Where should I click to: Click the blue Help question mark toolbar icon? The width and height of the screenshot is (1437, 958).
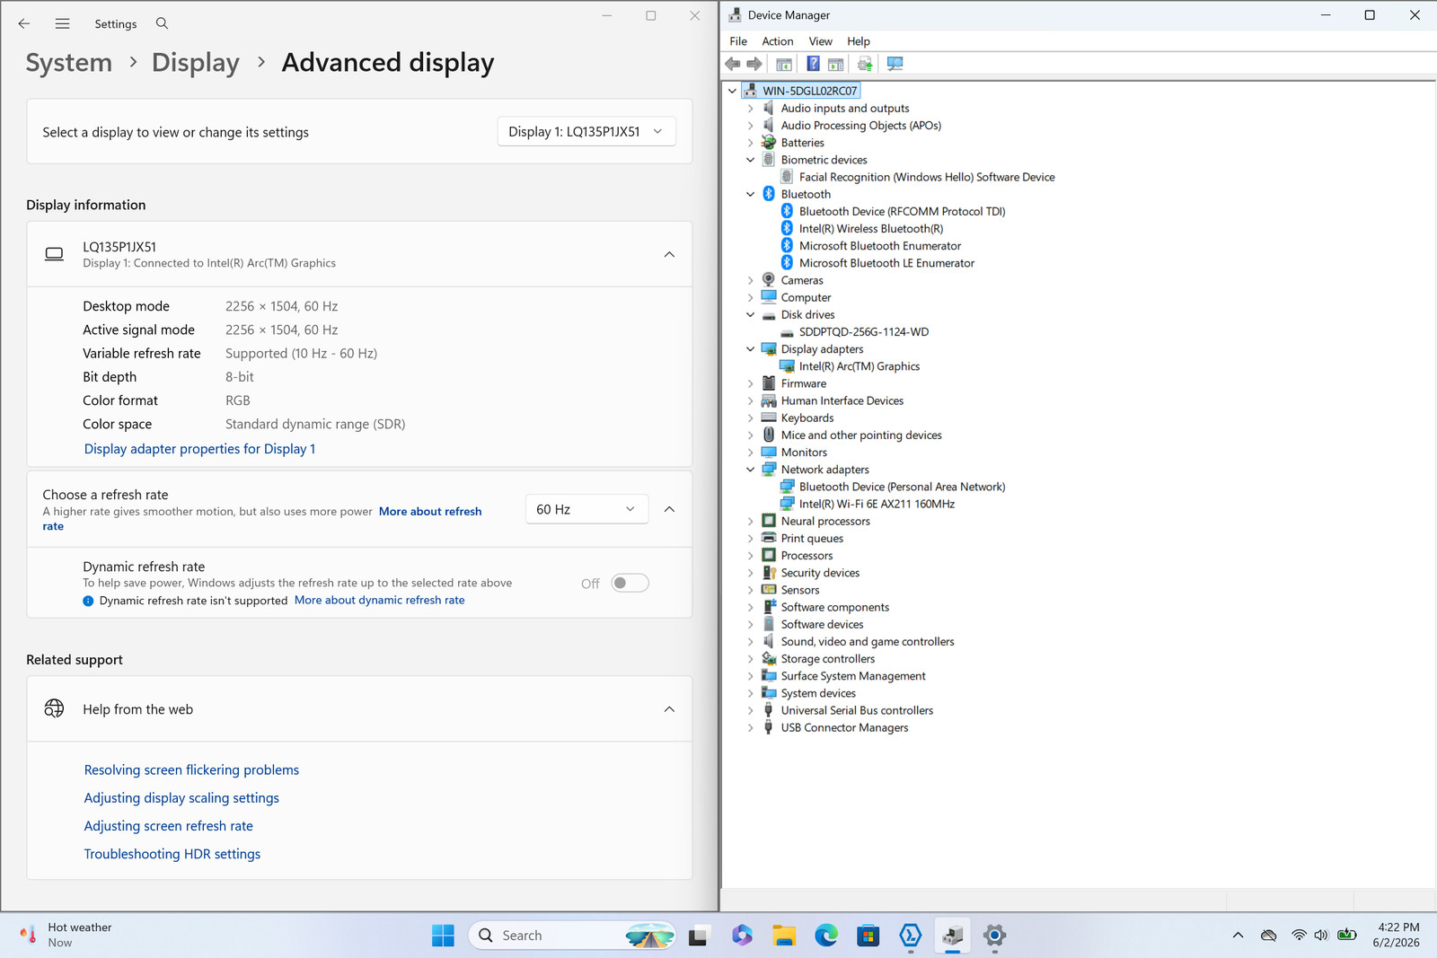[x=813, y=64]
